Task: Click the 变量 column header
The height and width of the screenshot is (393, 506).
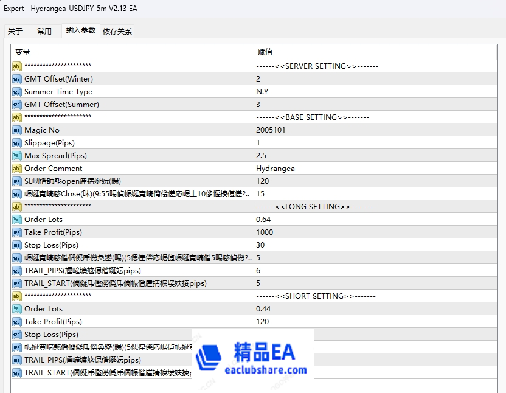Action: [x=23, y=52]
